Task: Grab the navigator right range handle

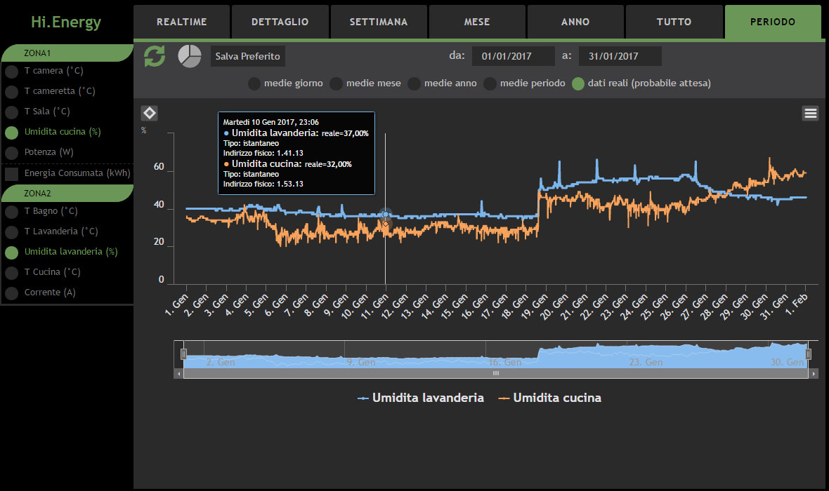Action: tap(808, 354)
